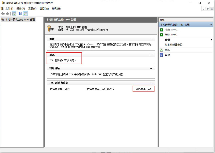The width and height of the screenshot is (215, 153).
Task: Click 从此处新建窗口 in the Actions pane
Action: [173, 45]
